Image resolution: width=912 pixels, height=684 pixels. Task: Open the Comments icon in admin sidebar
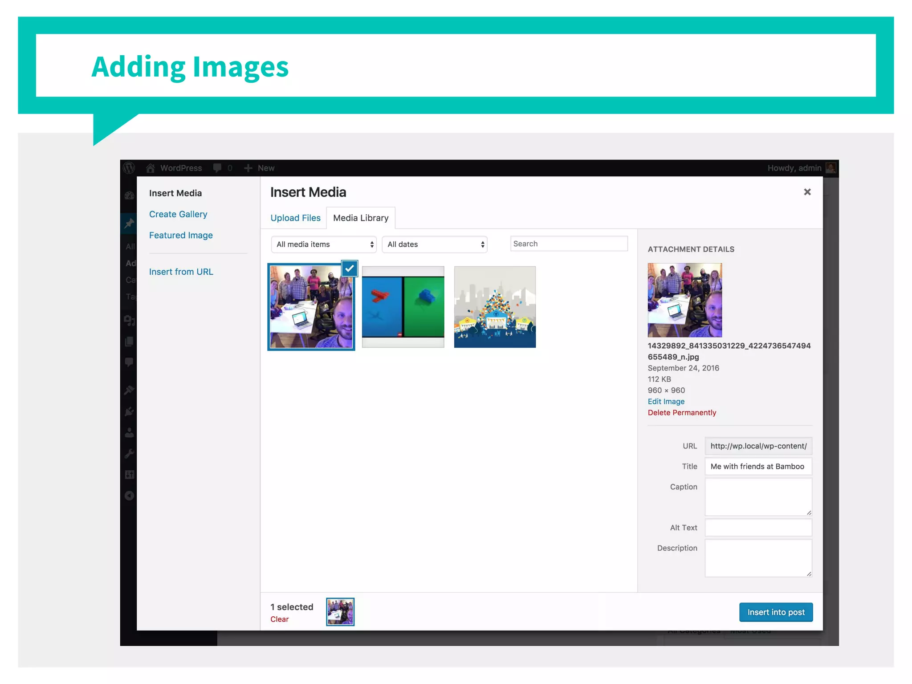pos(129,362)
